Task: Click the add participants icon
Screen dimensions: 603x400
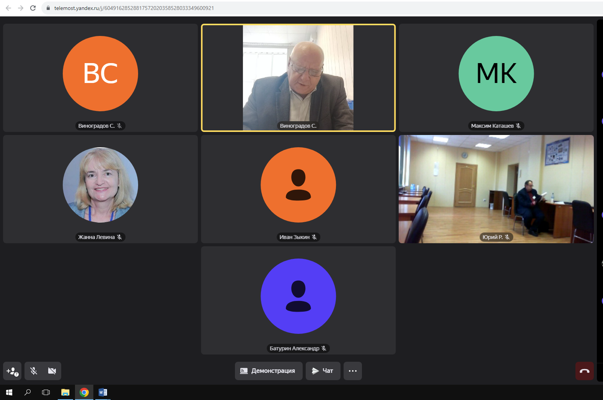Action: pyautogui.click(x=12, y=371)
